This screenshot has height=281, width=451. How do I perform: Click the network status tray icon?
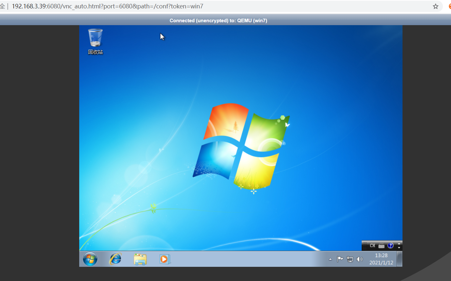coord(350,259)
